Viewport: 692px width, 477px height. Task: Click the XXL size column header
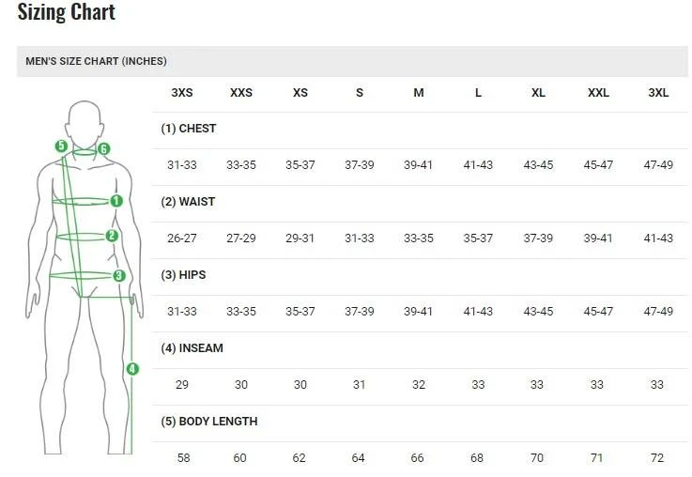coord(598,93)
